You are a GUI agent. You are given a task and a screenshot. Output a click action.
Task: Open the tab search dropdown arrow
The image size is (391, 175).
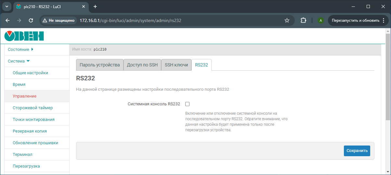click(7, 6)
